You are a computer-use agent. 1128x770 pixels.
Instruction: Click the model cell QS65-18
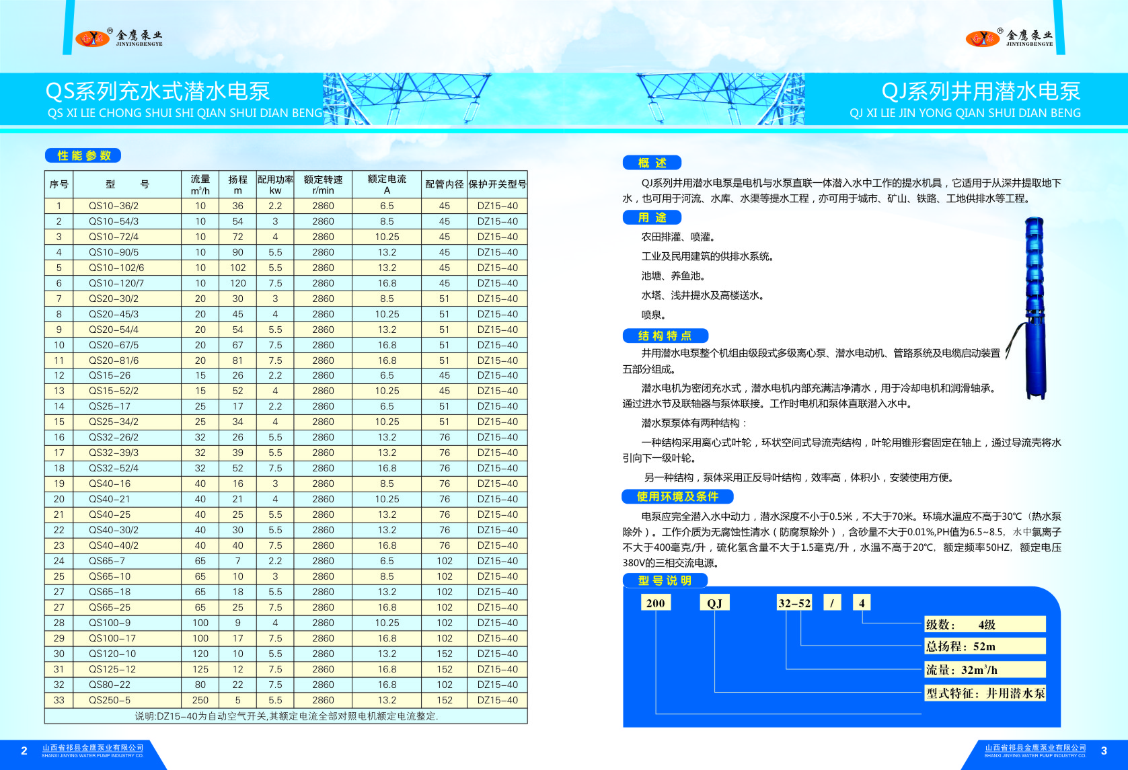pos(127,592)
